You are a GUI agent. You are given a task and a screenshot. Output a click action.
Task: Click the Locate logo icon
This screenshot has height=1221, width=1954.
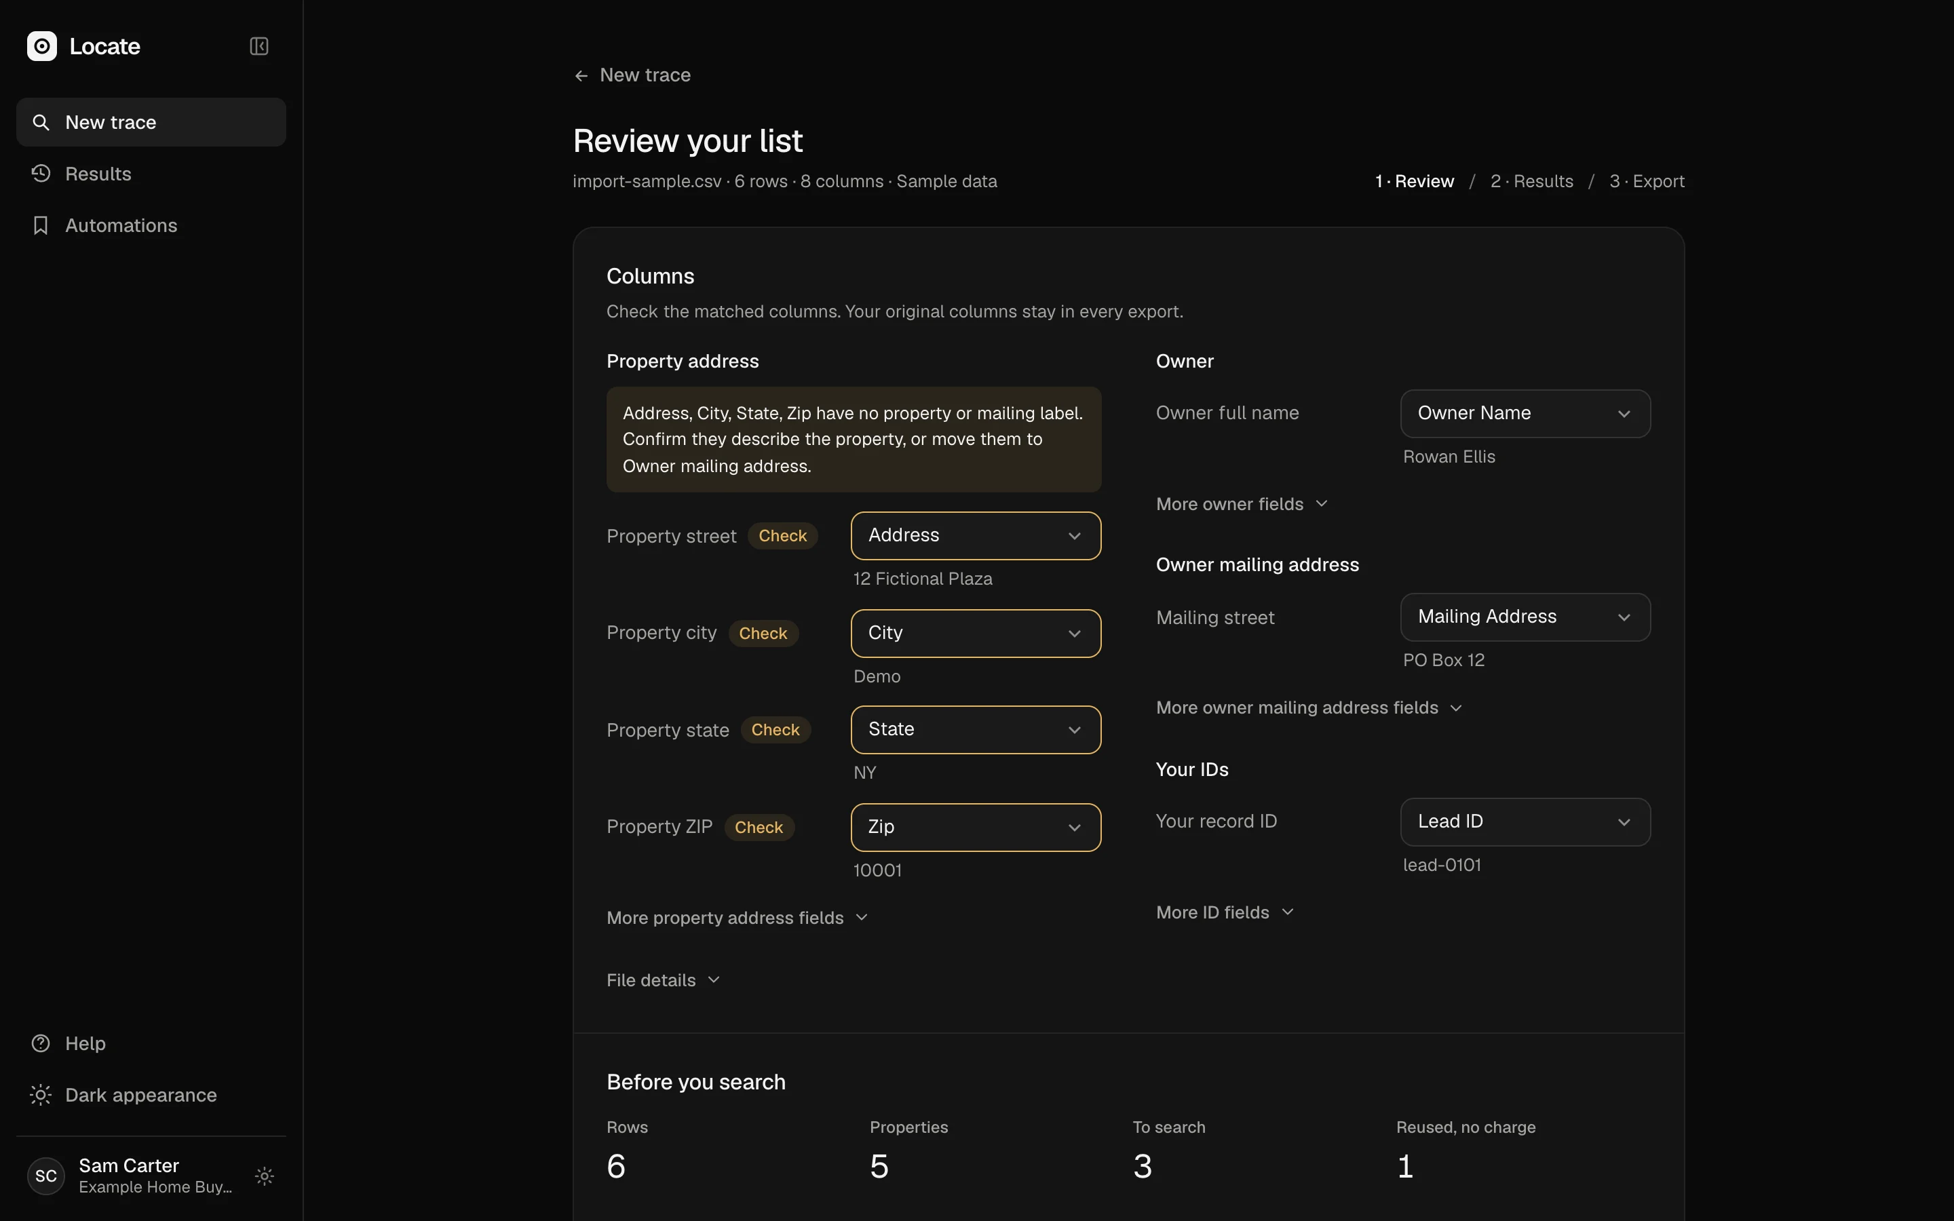42,46
